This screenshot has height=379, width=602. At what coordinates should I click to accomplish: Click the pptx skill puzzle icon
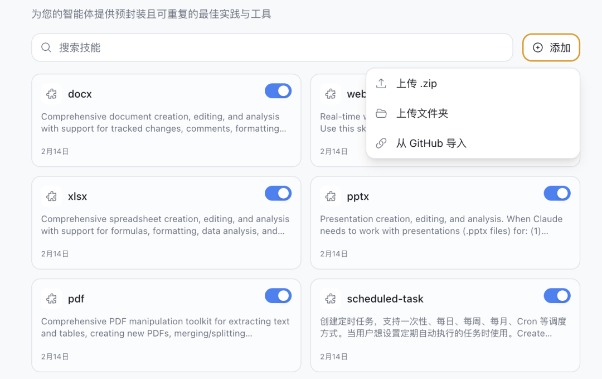coord(331,196)
